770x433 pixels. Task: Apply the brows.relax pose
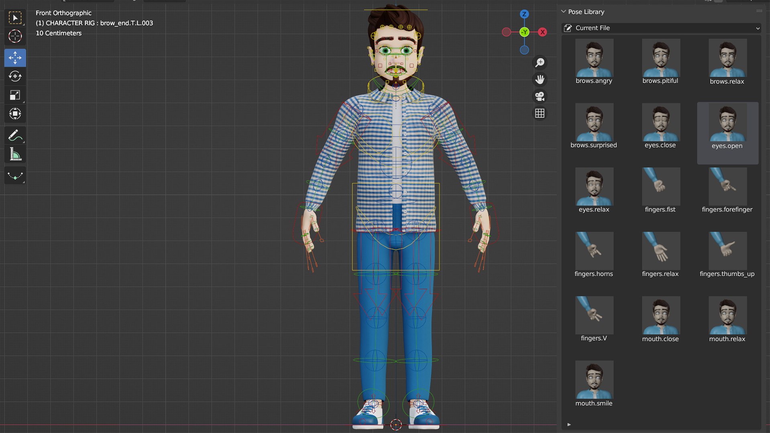tap(727, 62)
